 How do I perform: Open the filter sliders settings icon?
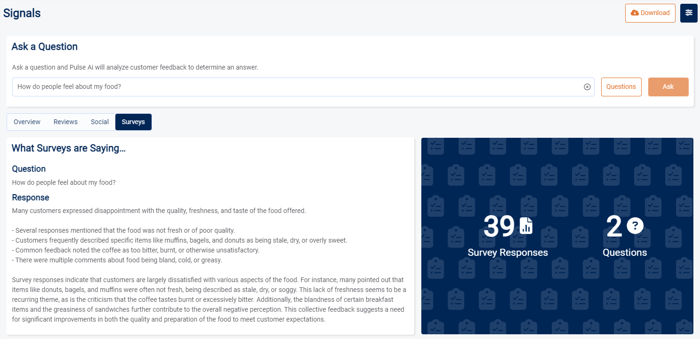tap(689, 13)
